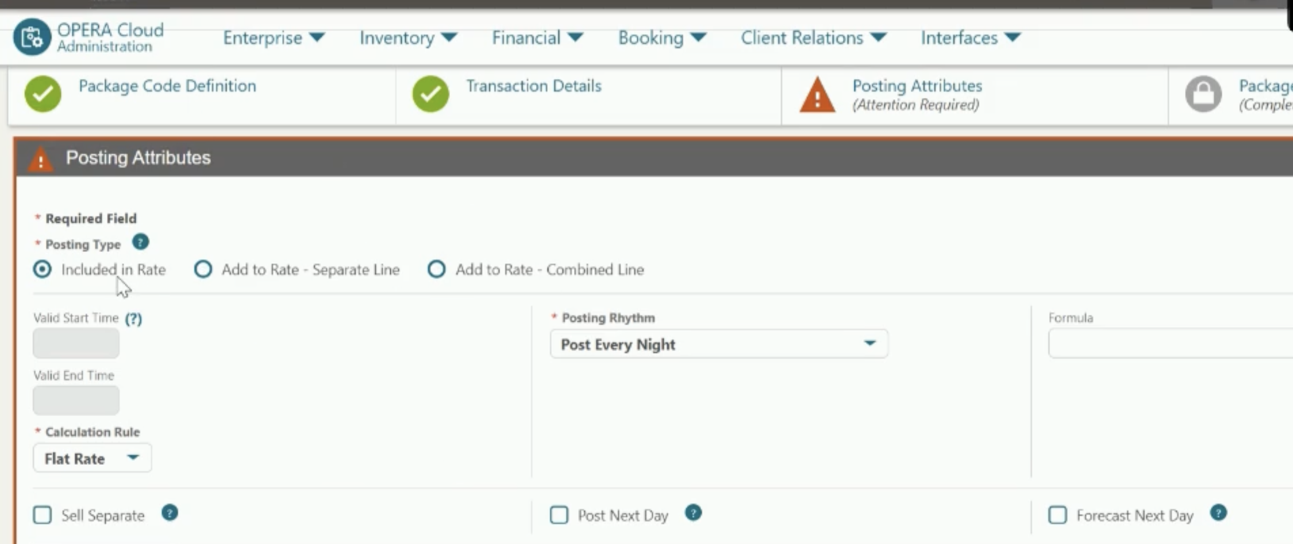Click the Transaction Details green checkmark icon
This screenshot has height=544, width=1293.
[x=430, y=94]
